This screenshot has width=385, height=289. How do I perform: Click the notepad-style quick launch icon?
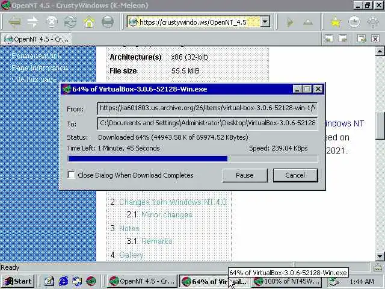tap(49, 281)
